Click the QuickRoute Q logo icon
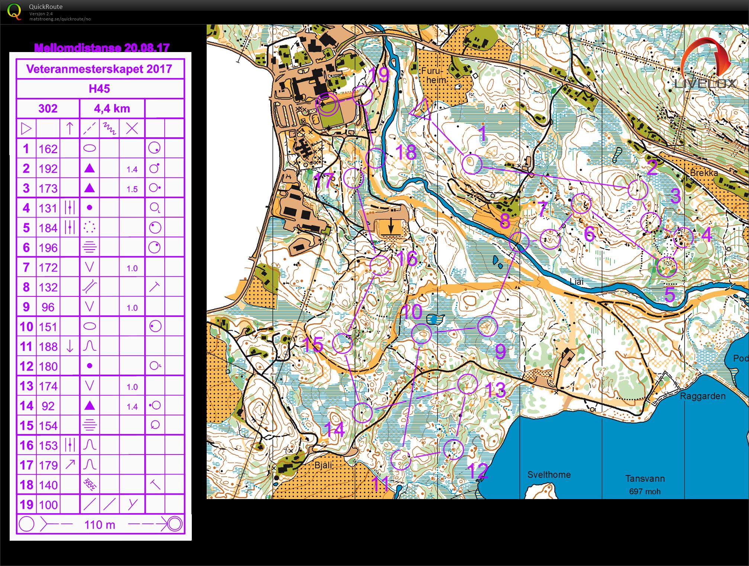 14,11
